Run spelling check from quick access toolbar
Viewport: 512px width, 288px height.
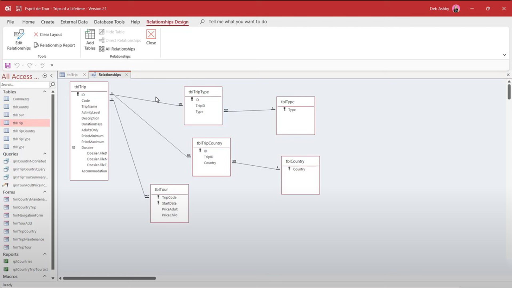42,65
